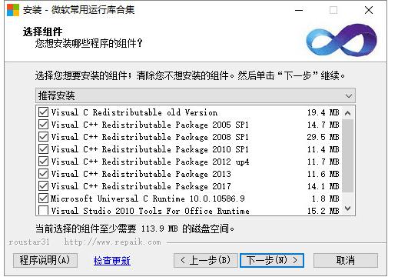Click the component list scrollbar thumb

point(347,155)
